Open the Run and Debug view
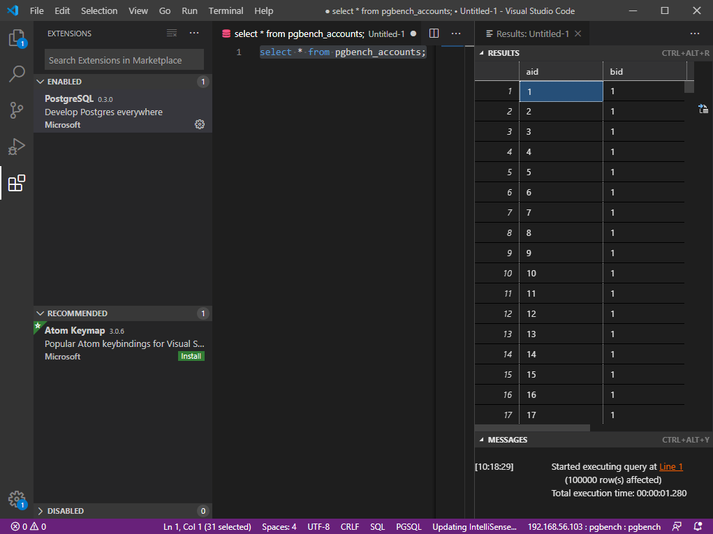 point(17,147)
